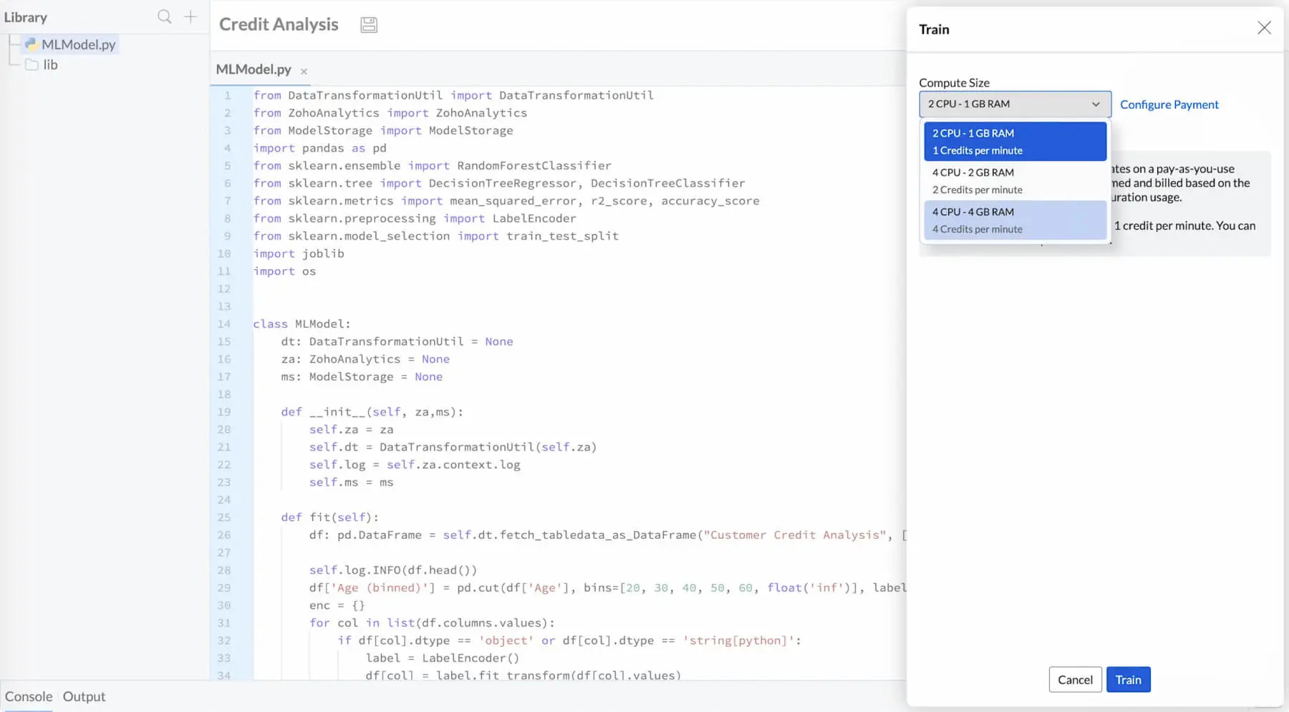Click line number 14 in the gutter
Image resolution: width=1289 pixels, height=712 pixels.
[x=224, y=324]
